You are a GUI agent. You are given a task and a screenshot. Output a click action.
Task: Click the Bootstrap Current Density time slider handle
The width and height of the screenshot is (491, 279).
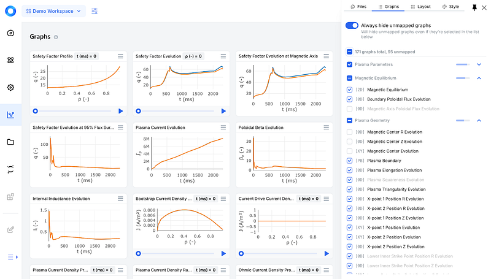coord(139,254)
